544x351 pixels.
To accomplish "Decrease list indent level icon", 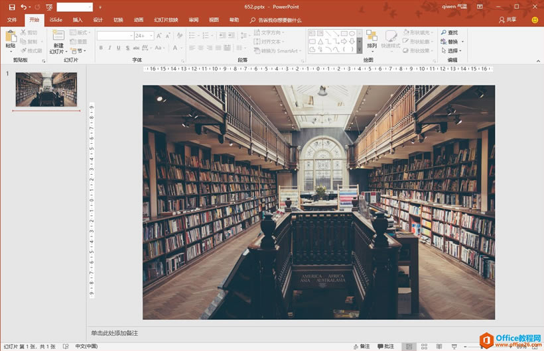I will click(222, 36).
